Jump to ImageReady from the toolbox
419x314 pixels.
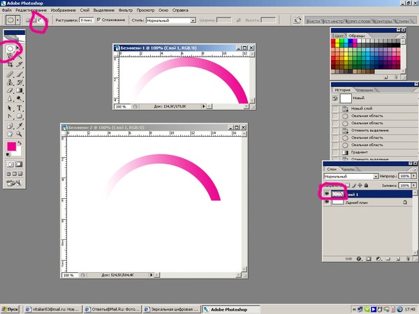point(14,183)
